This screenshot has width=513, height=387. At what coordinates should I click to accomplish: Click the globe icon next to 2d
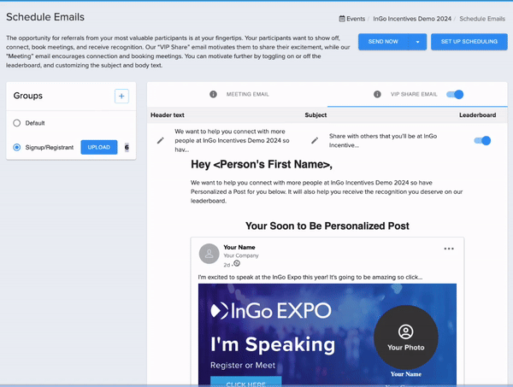point(237,263)
